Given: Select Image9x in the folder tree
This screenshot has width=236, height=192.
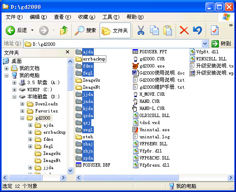Looking at the screenshot, I should pyautogui.click(x=52, y=154).
